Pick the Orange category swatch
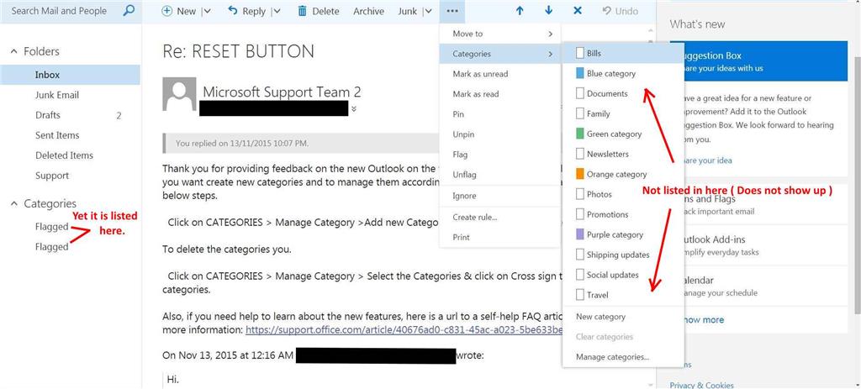 [580, 174]
